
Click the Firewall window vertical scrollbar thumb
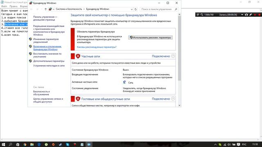pos(179,48)
